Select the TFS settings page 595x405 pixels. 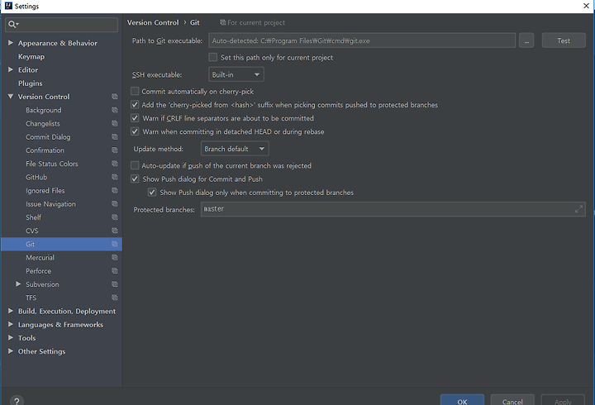[31, 298]
